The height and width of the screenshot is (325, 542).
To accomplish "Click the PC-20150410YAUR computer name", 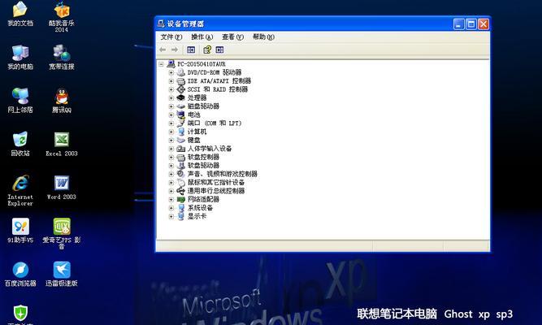I will (x=202, y=64).
